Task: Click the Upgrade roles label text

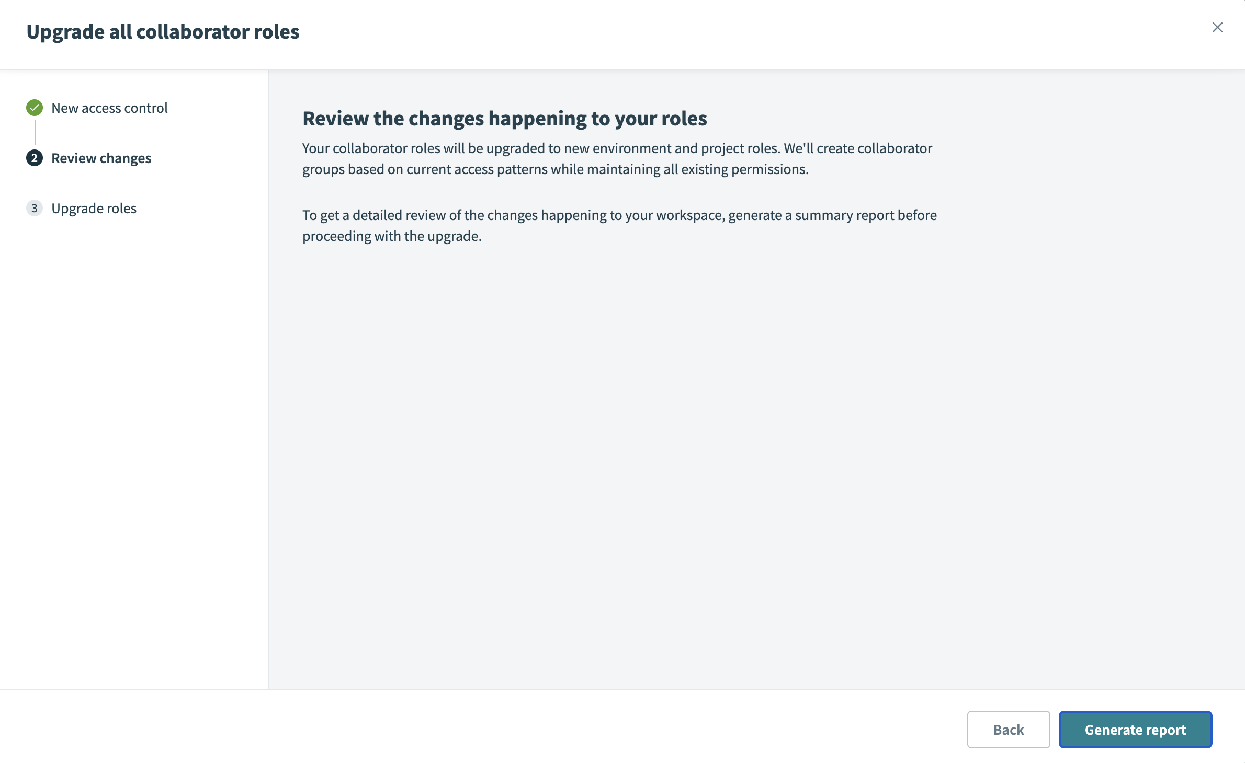Action: click(94, 208)
